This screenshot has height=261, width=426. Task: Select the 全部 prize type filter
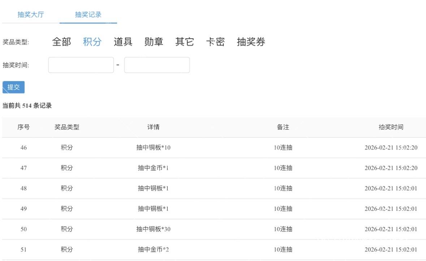[61, 42]
